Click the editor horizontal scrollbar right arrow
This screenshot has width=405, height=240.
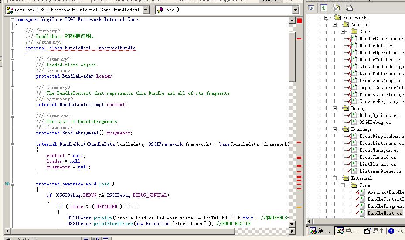292,231
